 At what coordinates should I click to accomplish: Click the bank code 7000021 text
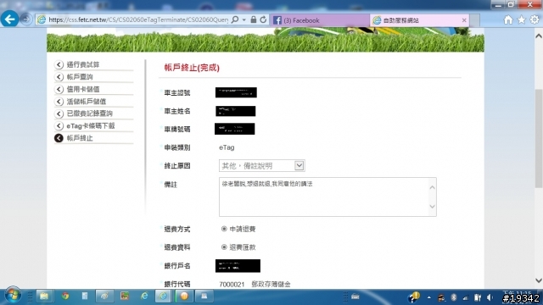pos(232,285)
